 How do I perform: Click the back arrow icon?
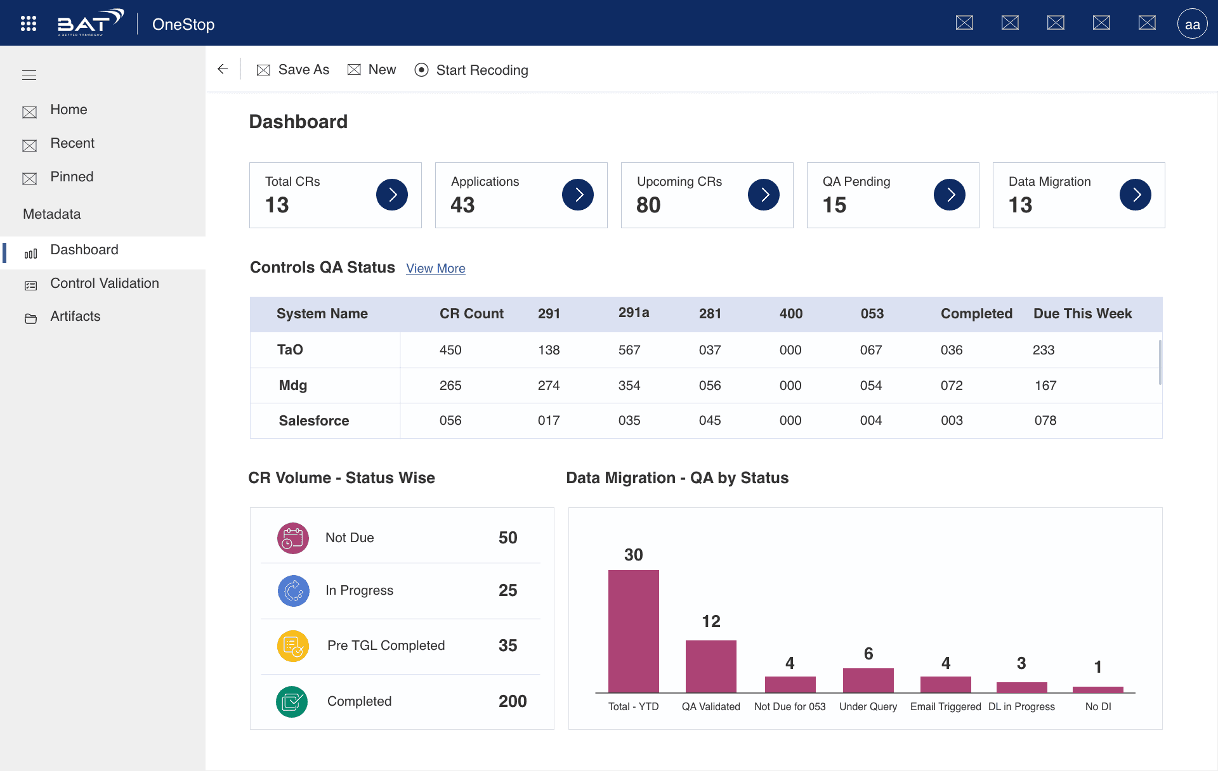[223, 69]
